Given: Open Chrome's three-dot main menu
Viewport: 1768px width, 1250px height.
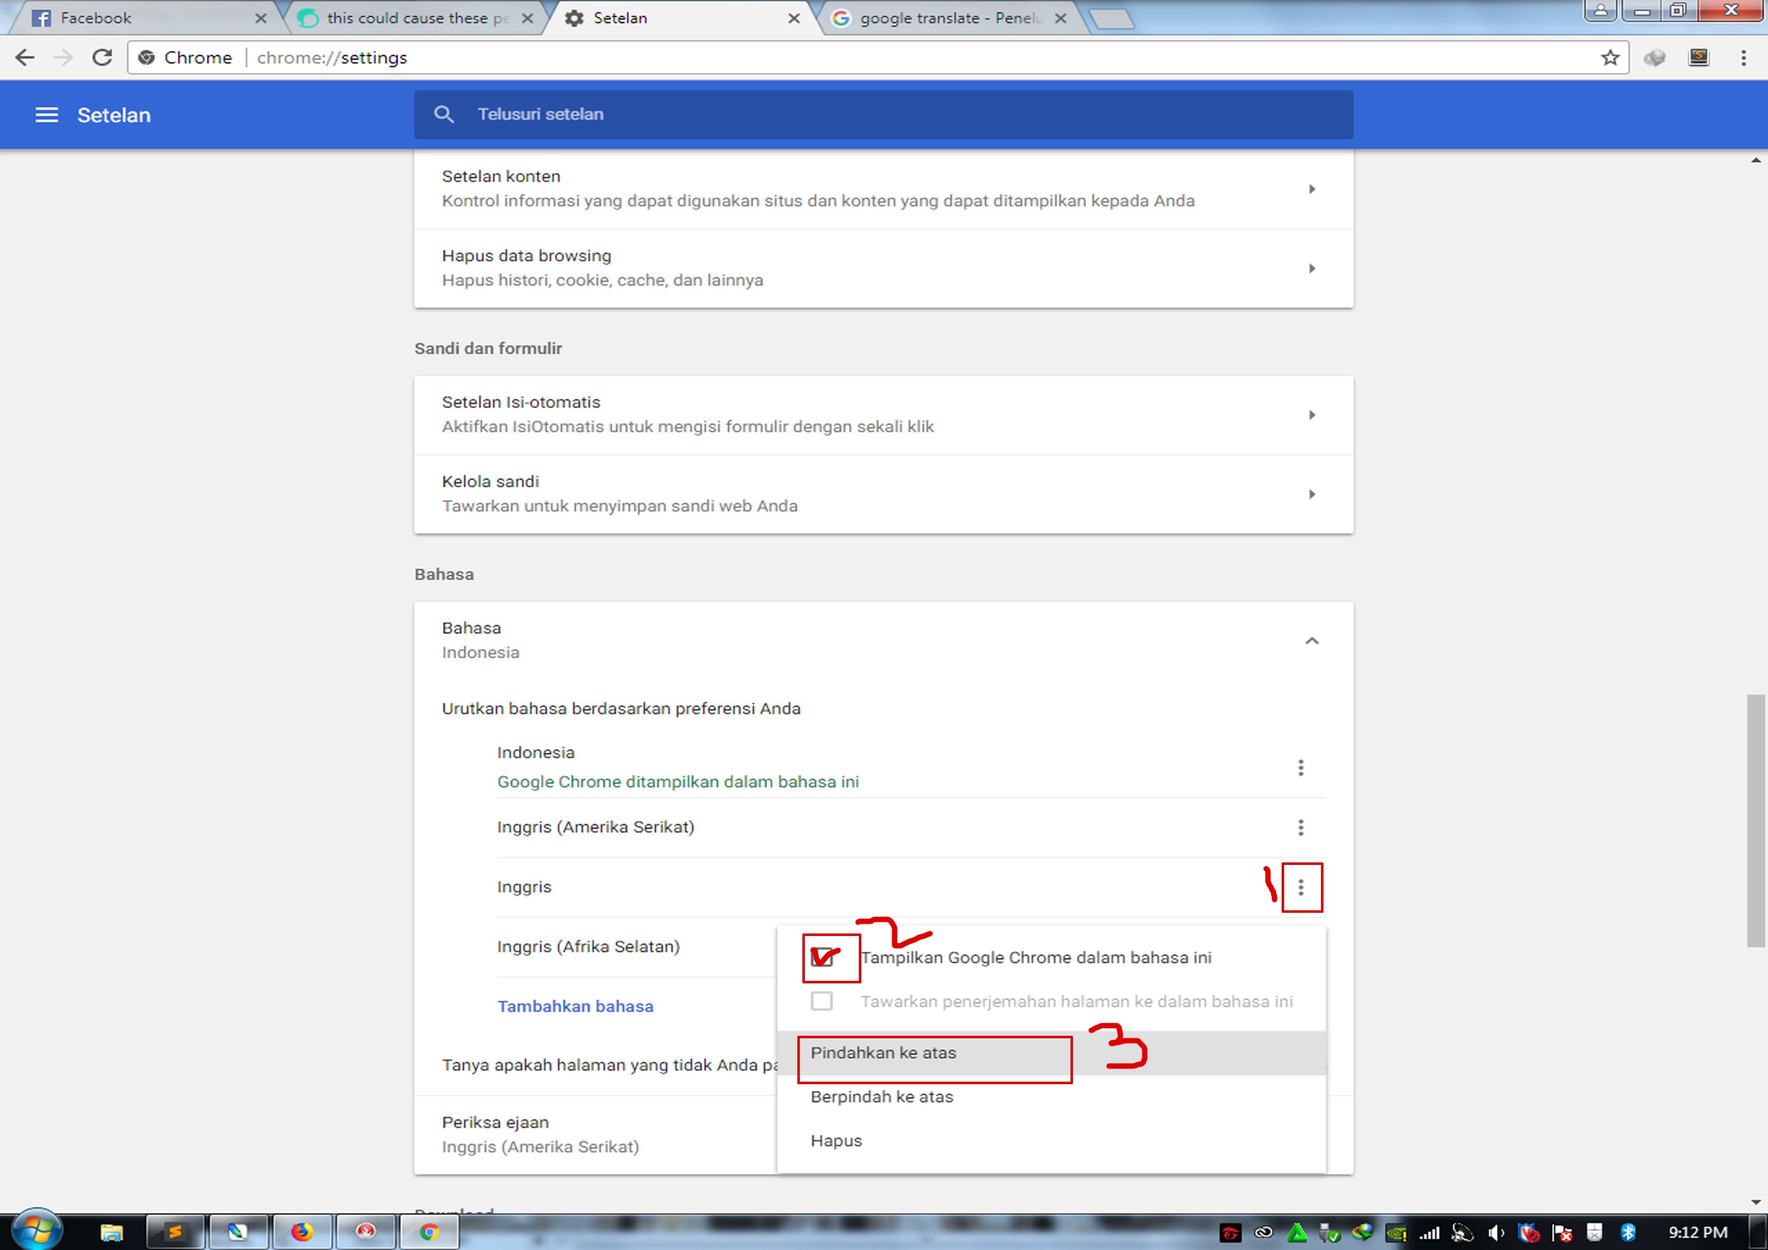Looking at the screenshot, I should click(x=1743, y=58).
